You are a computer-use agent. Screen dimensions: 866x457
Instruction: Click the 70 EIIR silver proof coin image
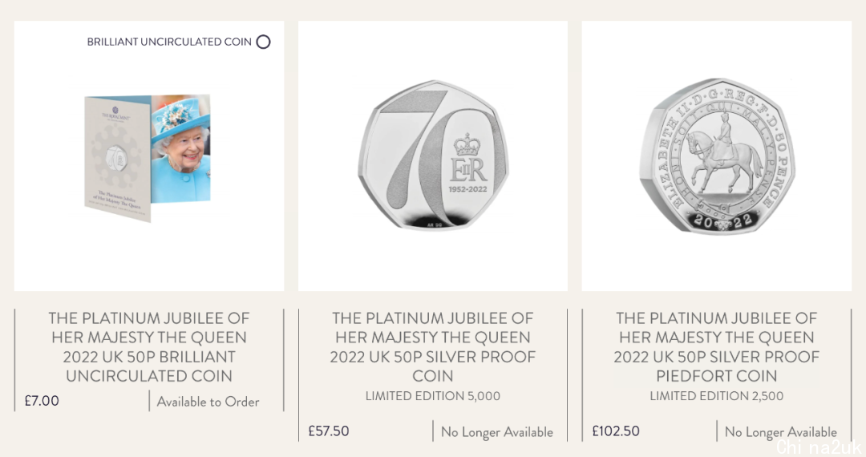pyautogui.click(x=433, y=155)
